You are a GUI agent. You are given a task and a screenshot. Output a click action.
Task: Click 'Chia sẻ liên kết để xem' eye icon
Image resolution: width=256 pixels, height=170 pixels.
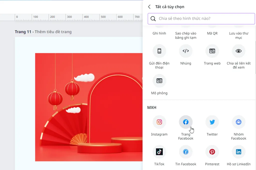click(238, 51)
